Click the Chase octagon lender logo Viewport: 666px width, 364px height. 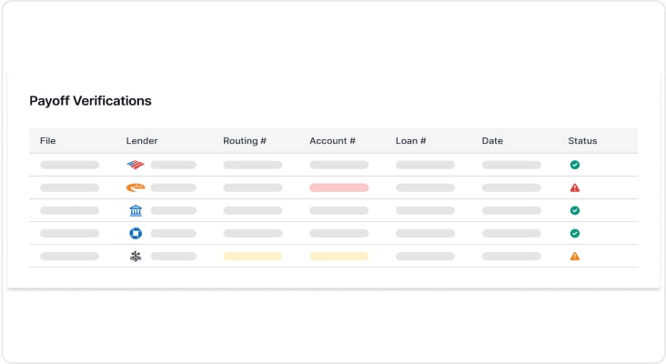click(x=136, y=233)
